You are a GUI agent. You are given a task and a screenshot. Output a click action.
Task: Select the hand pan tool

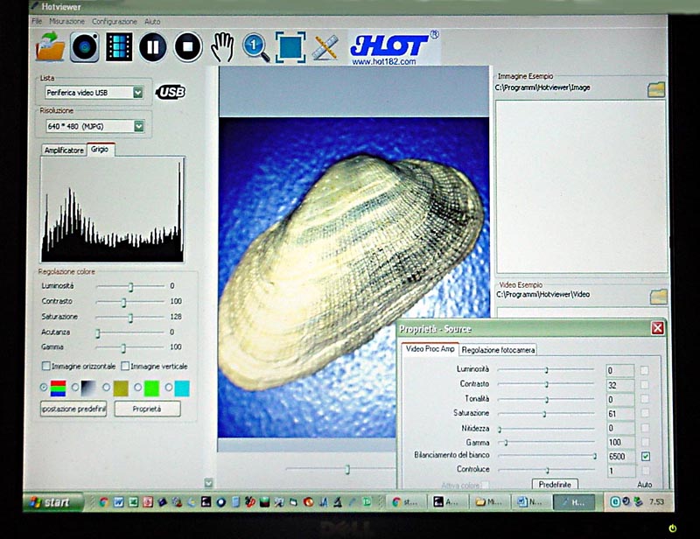pyautogui.click(x=224, y=45)
